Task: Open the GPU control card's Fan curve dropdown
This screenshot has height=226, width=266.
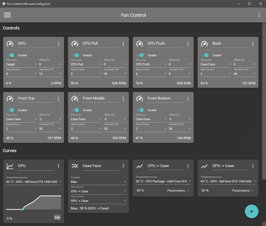Action: coord(21,64)
